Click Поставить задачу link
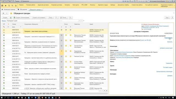Screen dimensions: 176x99 tap(168, 67)
